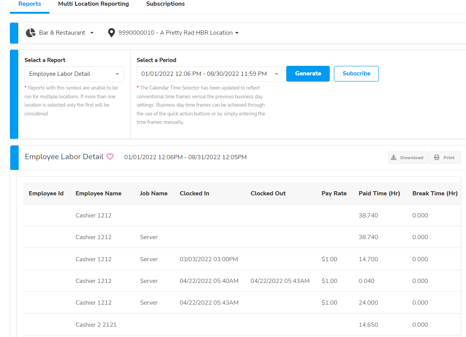Viewport: 466px width, 337px height.
Task: Sort by the Employee Name column header
Action: [98, 193]
